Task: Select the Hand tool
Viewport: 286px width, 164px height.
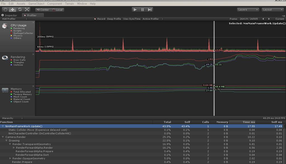Action: tap(5, 10)
